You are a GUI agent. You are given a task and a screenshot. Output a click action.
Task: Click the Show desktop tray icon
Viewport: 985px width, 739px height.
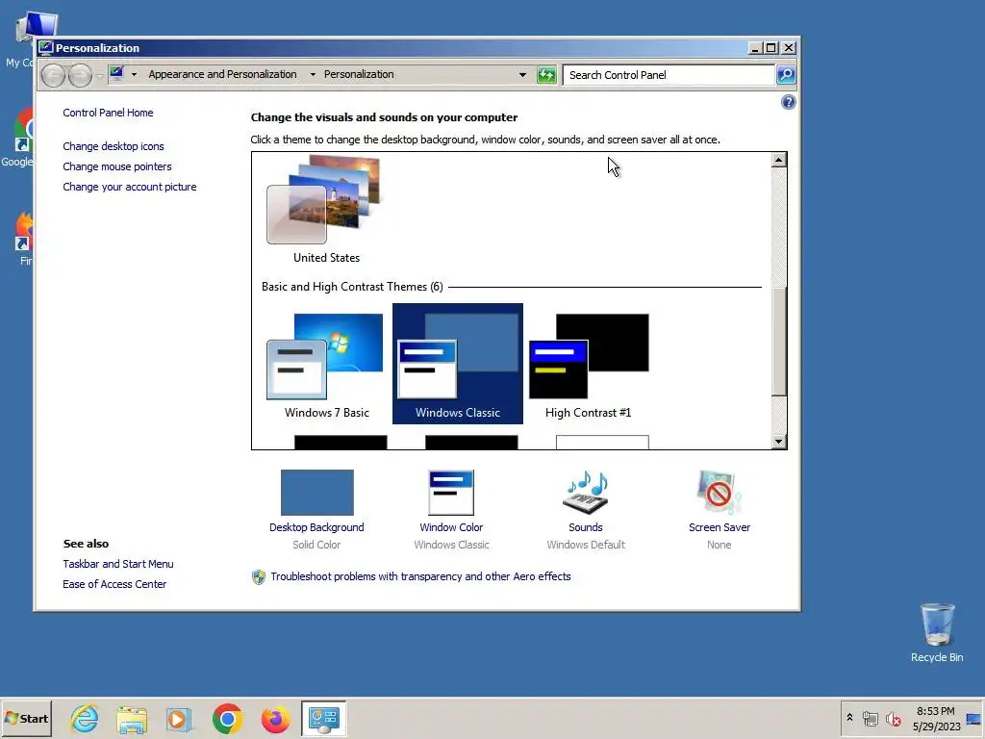click(974, 719)
